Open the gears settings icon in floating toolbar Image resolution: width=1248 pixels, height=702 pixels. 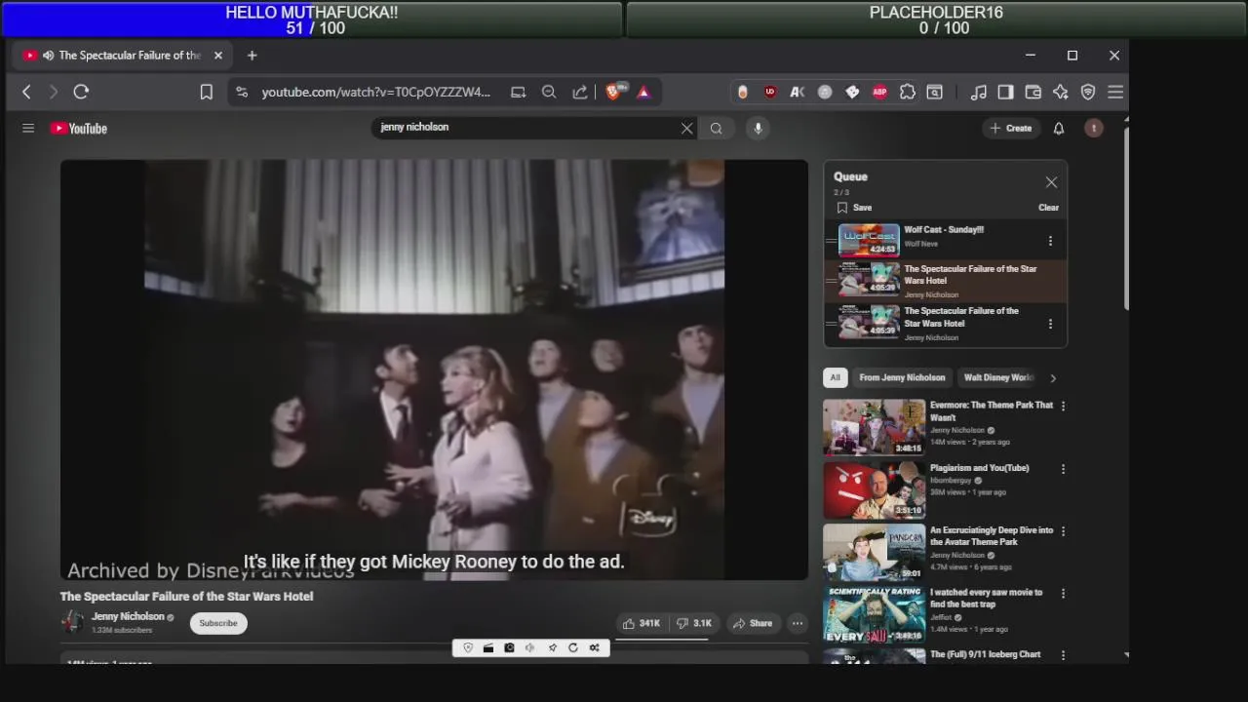pyautogui.click(x=594, y=648)
